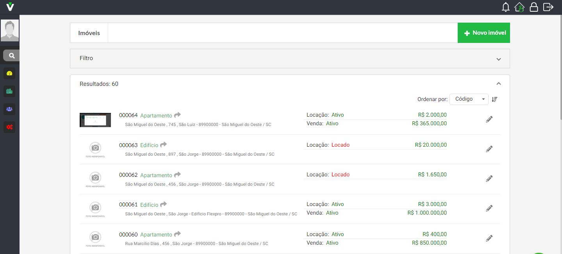Click the price "R$ 3.000,00"
Image resolution: width=562 pixels, height=254 pixels.
(432, 204)
